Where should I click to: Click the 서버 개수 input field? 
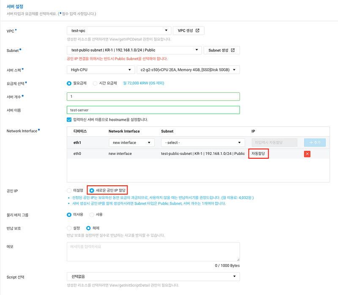point(153,97)
